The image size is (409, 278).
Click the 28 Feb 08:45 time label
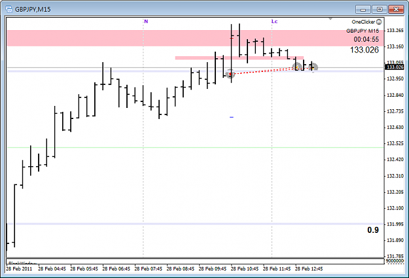pos(180,269)
